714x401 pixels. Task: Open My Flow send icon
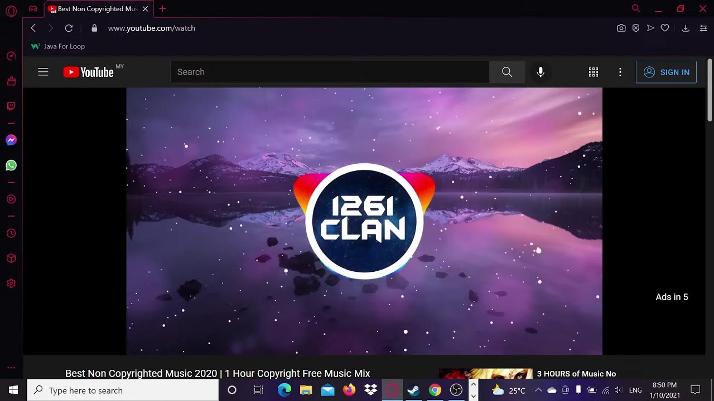pyautogui.click(x=650, y=28)
